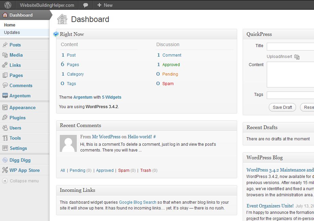Click the Recent Drafts widget header
The image size is (314, 221).
pos(278,127)
